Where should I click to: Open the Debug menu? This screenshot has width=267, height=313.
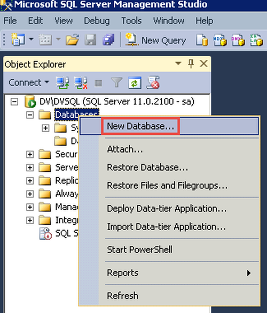(x=97, y=21)
